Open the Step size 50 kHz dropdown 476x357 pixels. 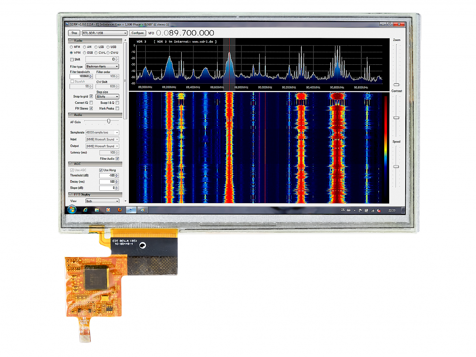point(107,97)
